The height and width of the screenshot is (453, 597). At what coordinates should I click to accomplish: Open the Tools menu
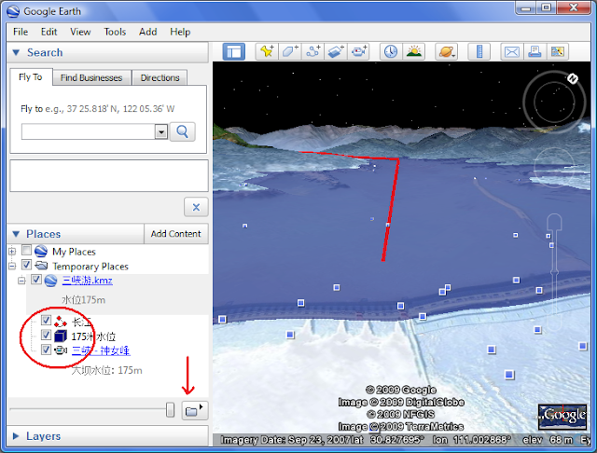(115, 32)
